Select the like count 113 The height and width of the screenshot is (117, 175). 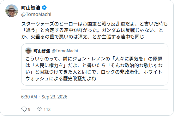tap(47, 109)
